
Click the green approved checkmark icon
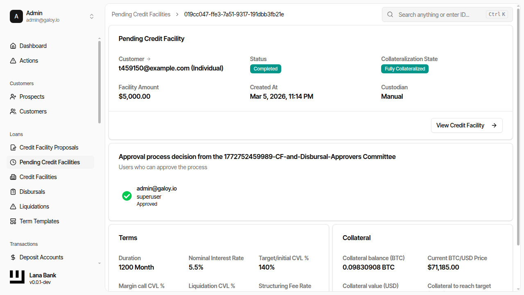pos(127,196)
